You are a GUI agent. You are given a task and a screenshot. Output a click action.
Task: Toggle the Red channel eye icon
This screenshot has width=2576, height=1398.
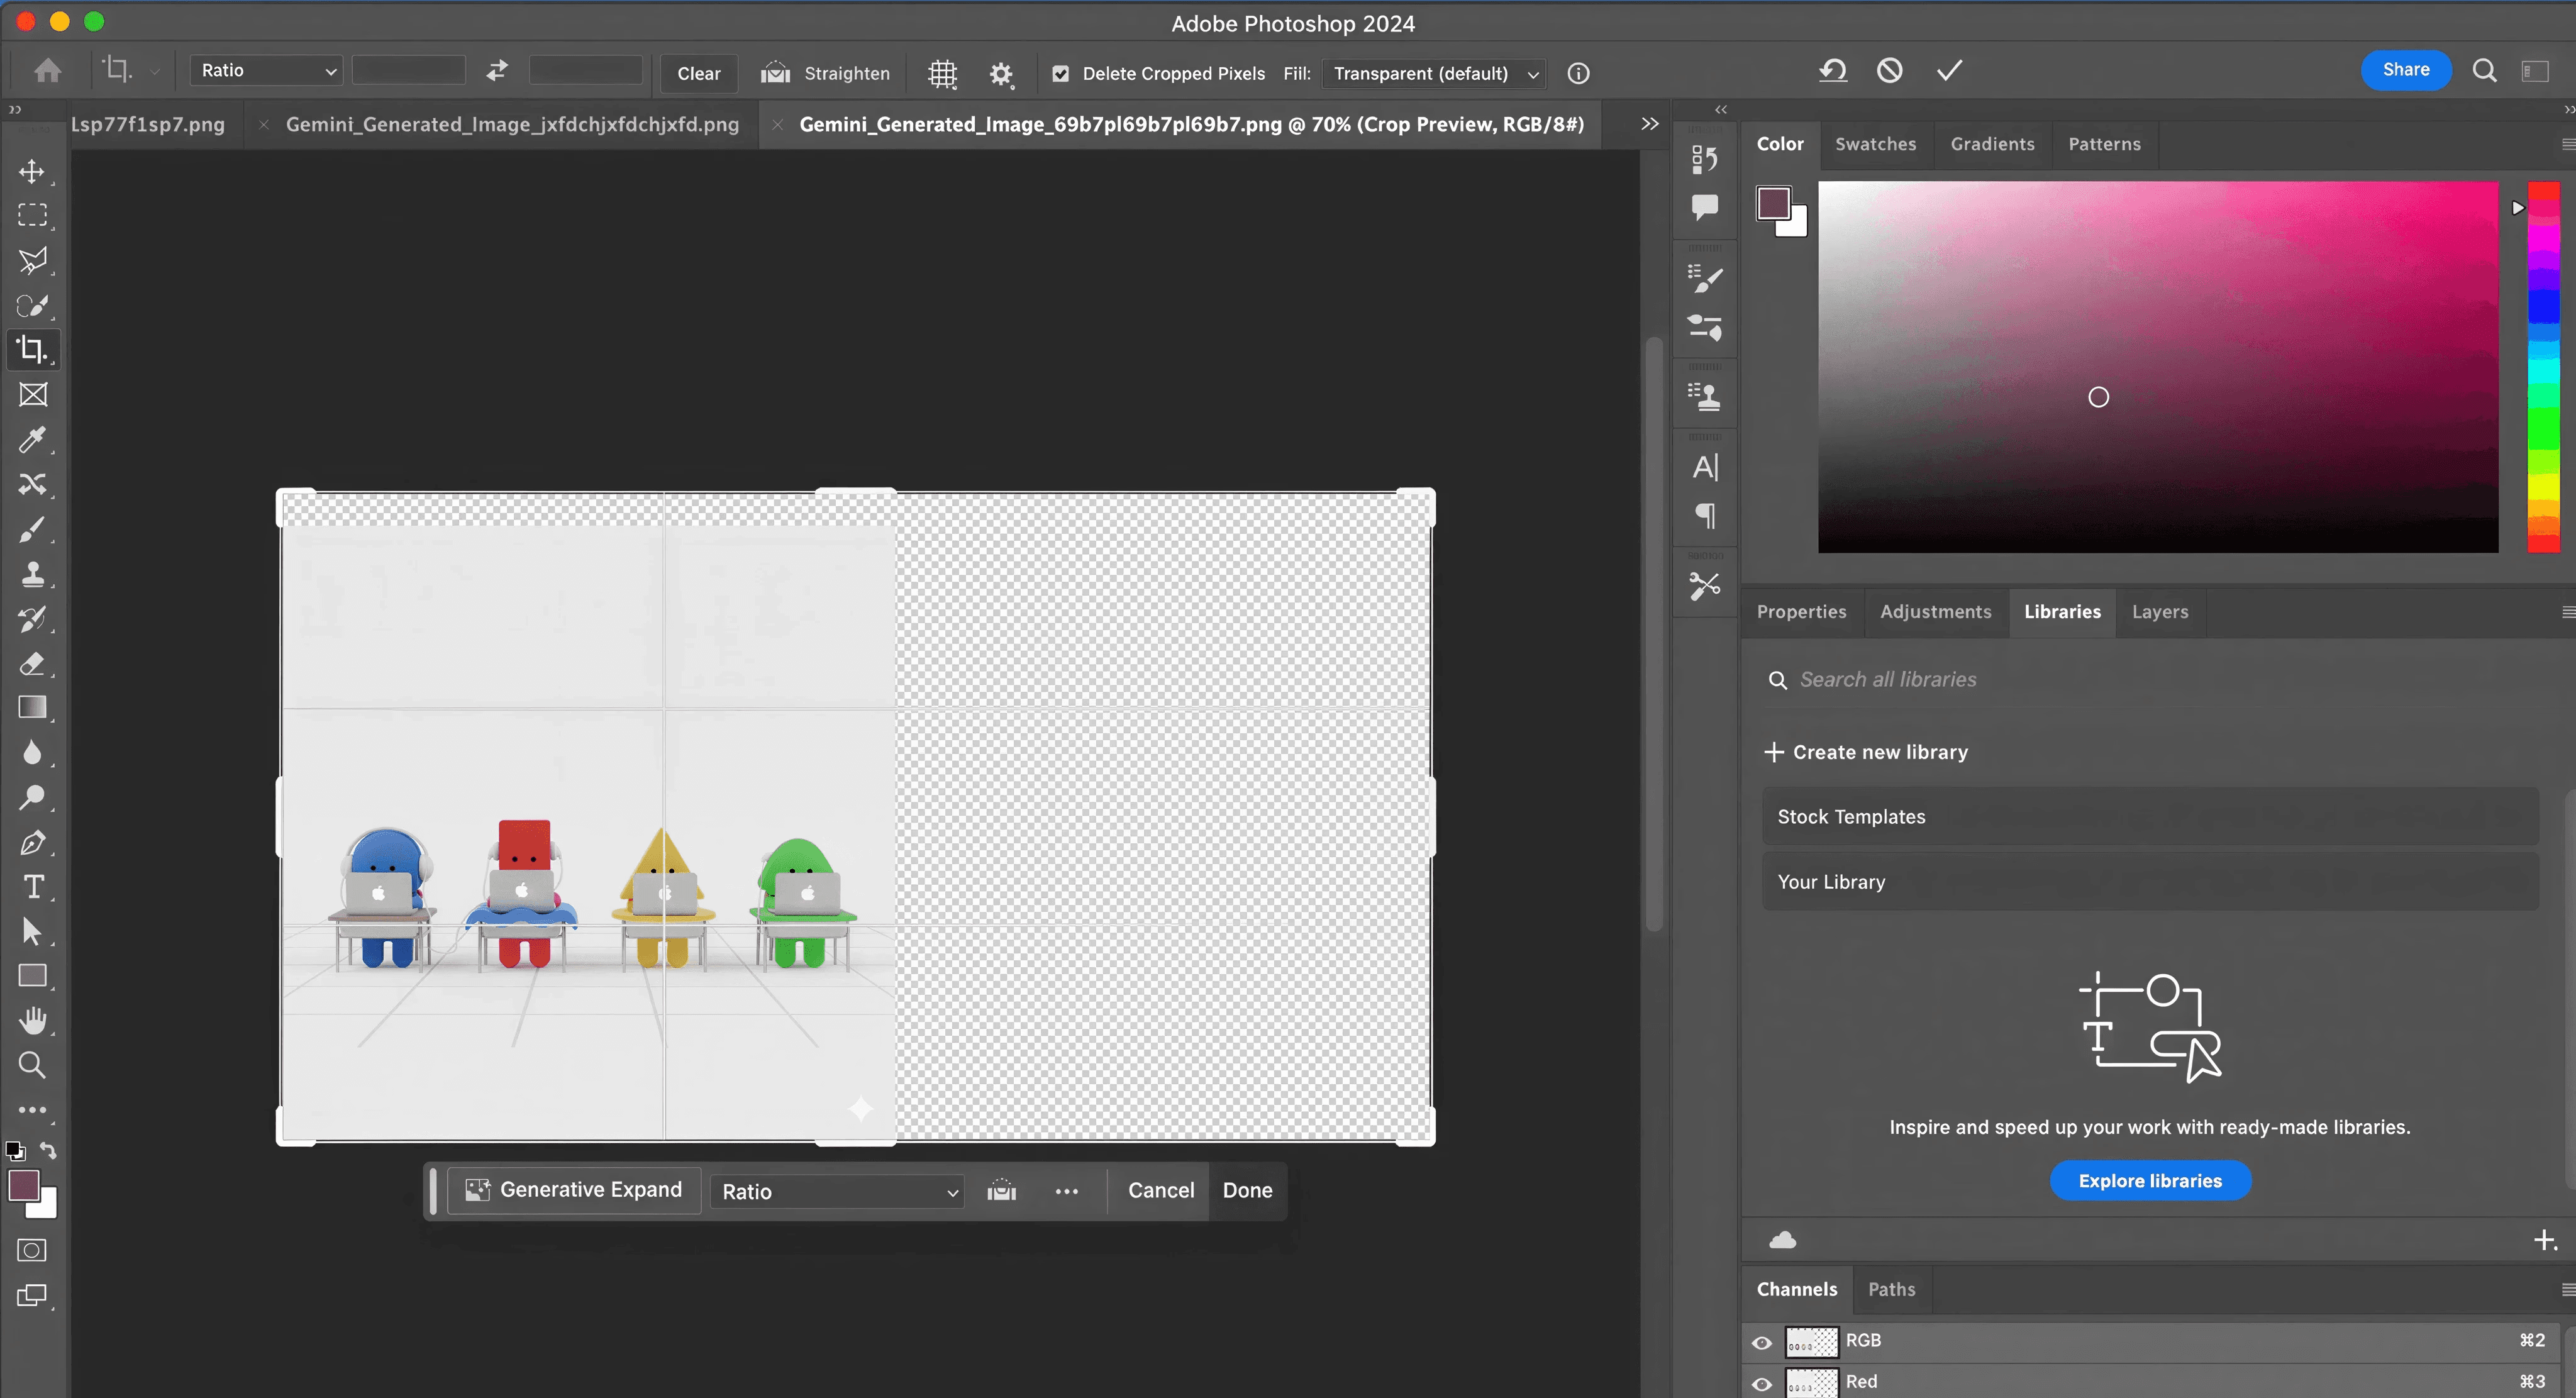point(1762,1383)
